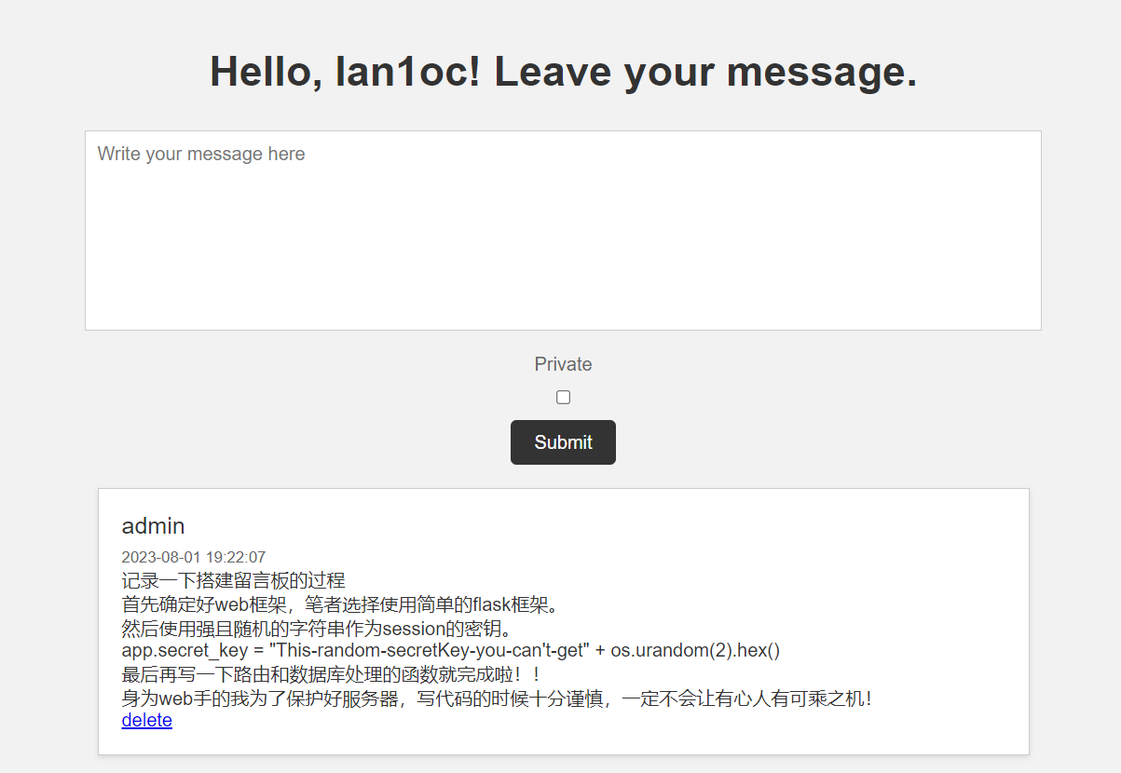This screenshot has height=773, width=1121.
Task: Select the admin author name
Action: click(x=153, y=526)
